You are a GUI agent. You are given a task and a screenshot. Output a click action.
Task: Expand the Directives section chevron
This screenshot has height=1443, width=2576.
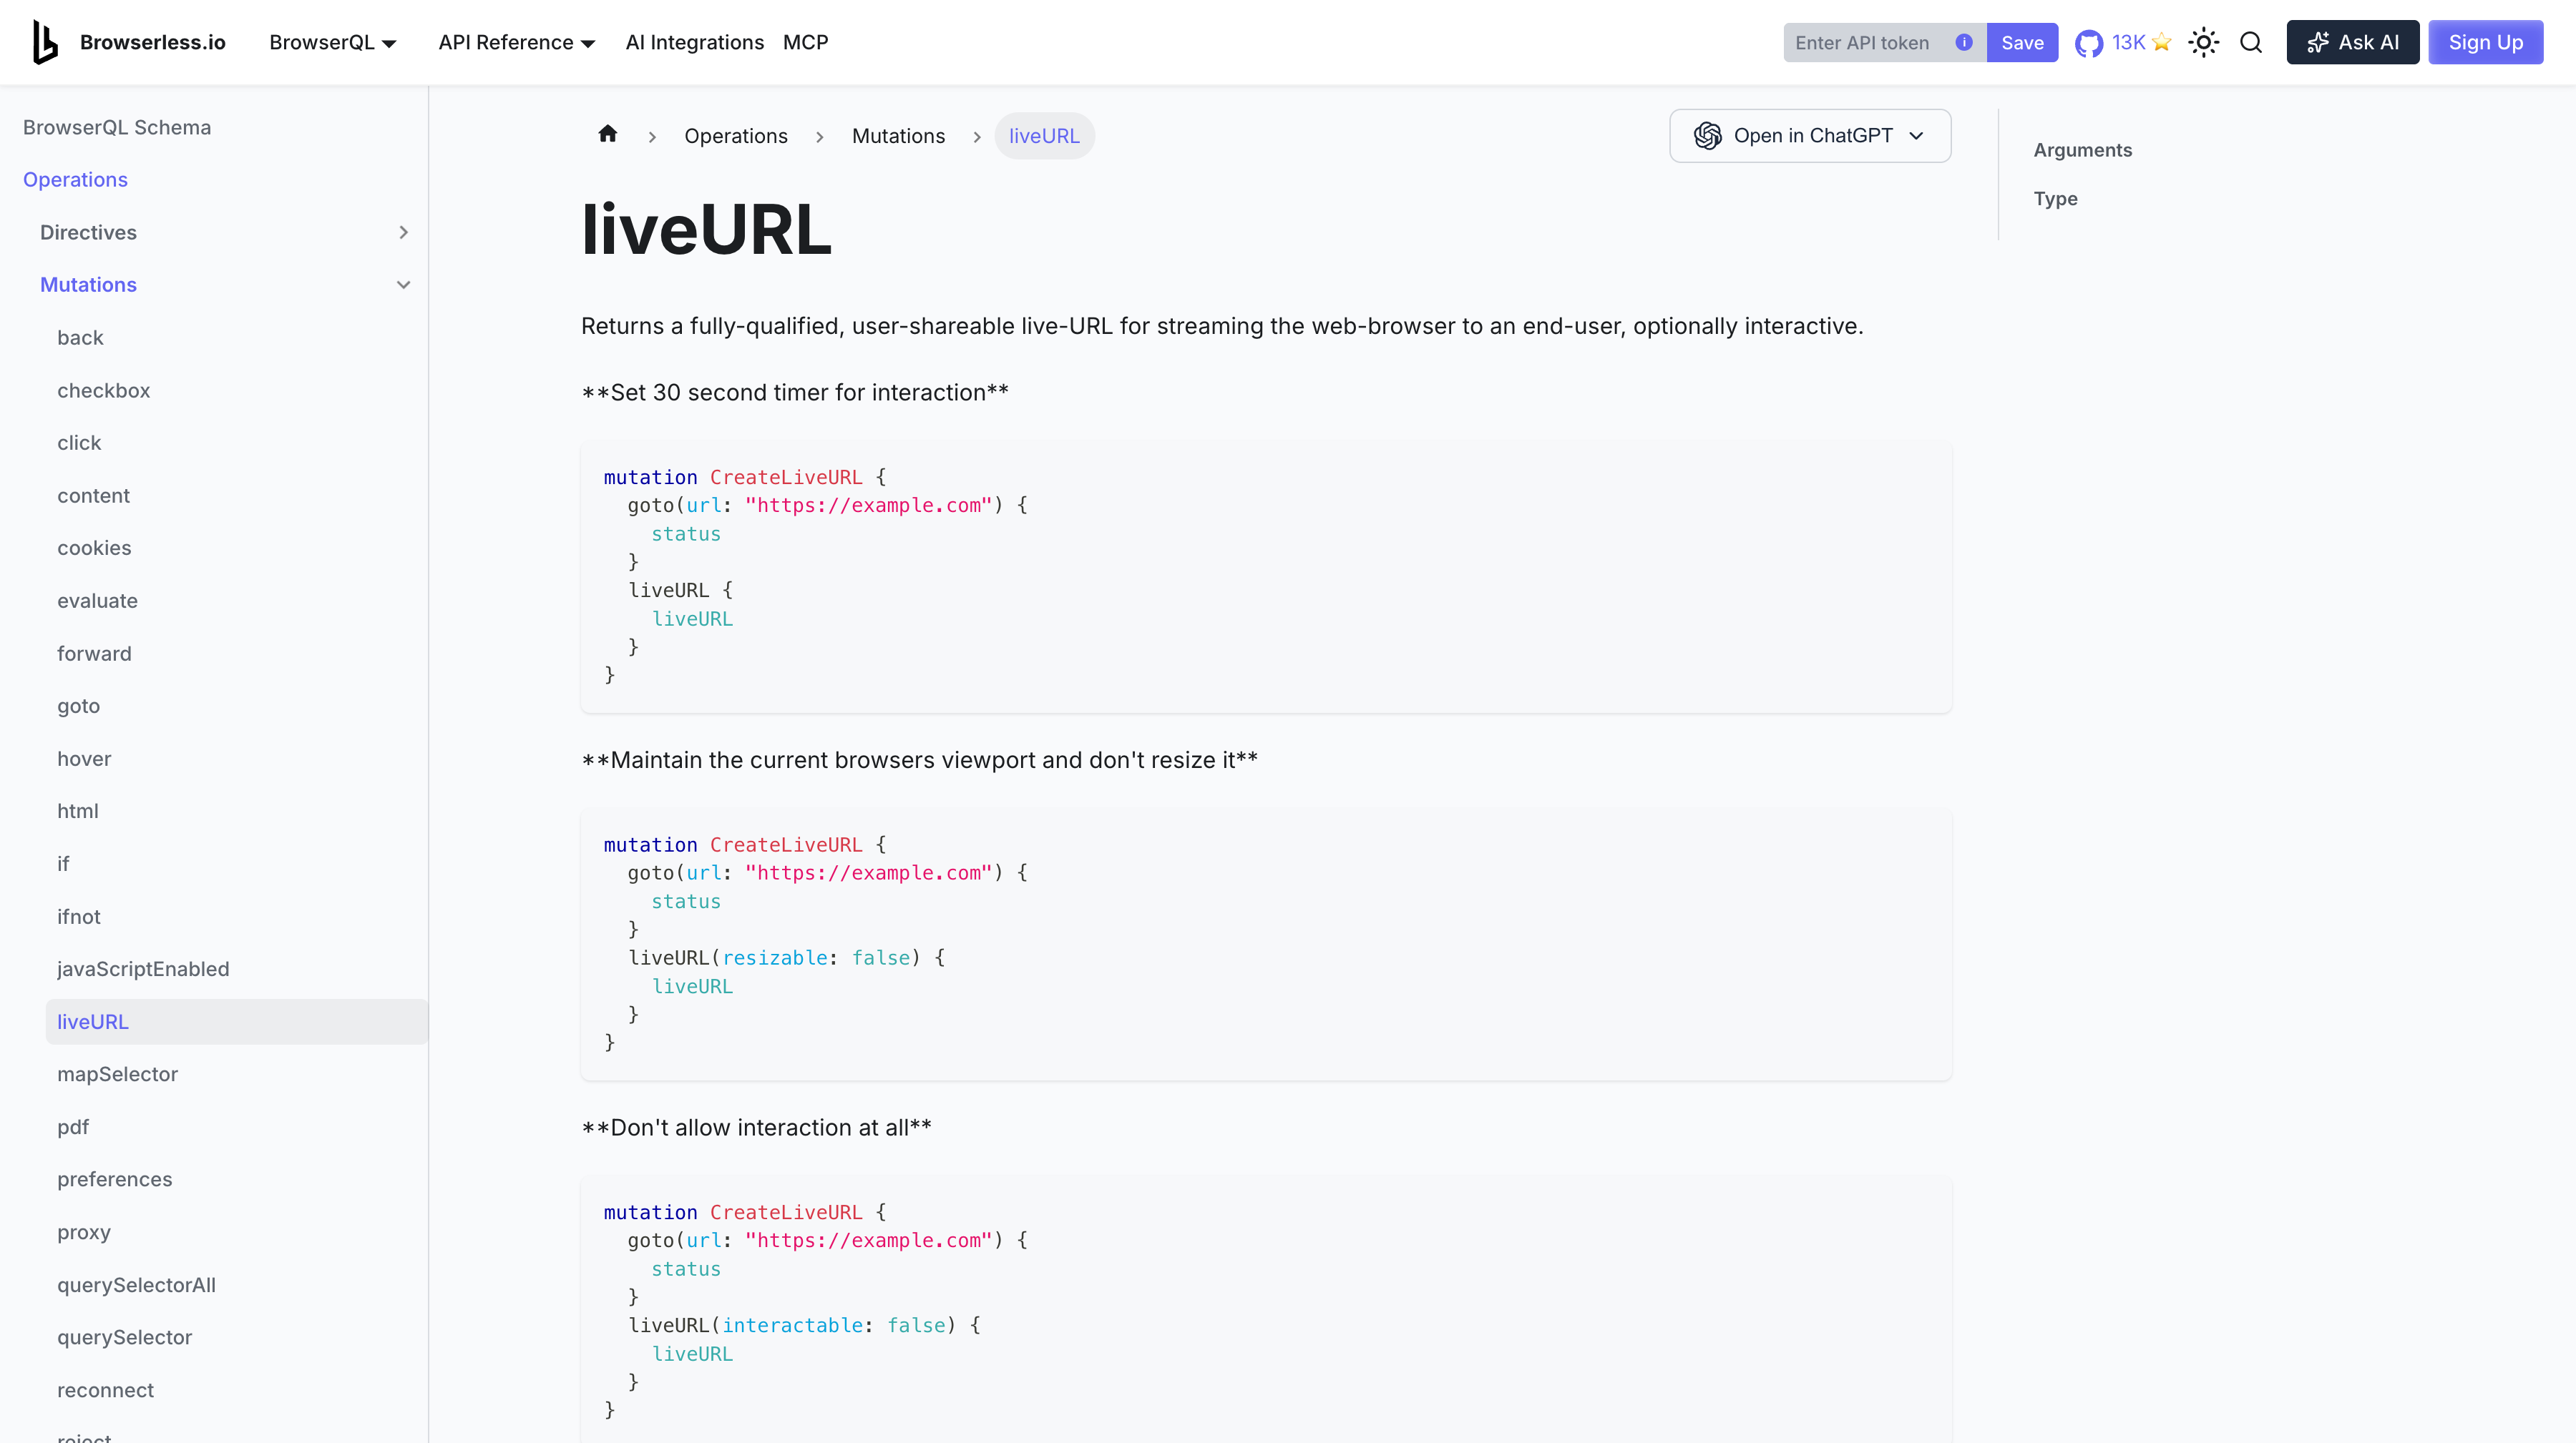tap(404, 232)
